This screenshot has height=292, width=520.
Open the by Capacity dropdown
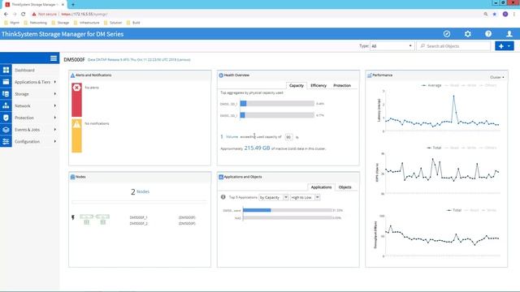pyautogui.click(x=273, y=197)
